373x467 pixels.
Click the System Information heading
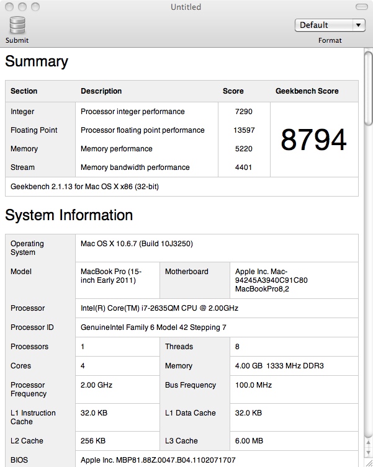coord(69,215)
